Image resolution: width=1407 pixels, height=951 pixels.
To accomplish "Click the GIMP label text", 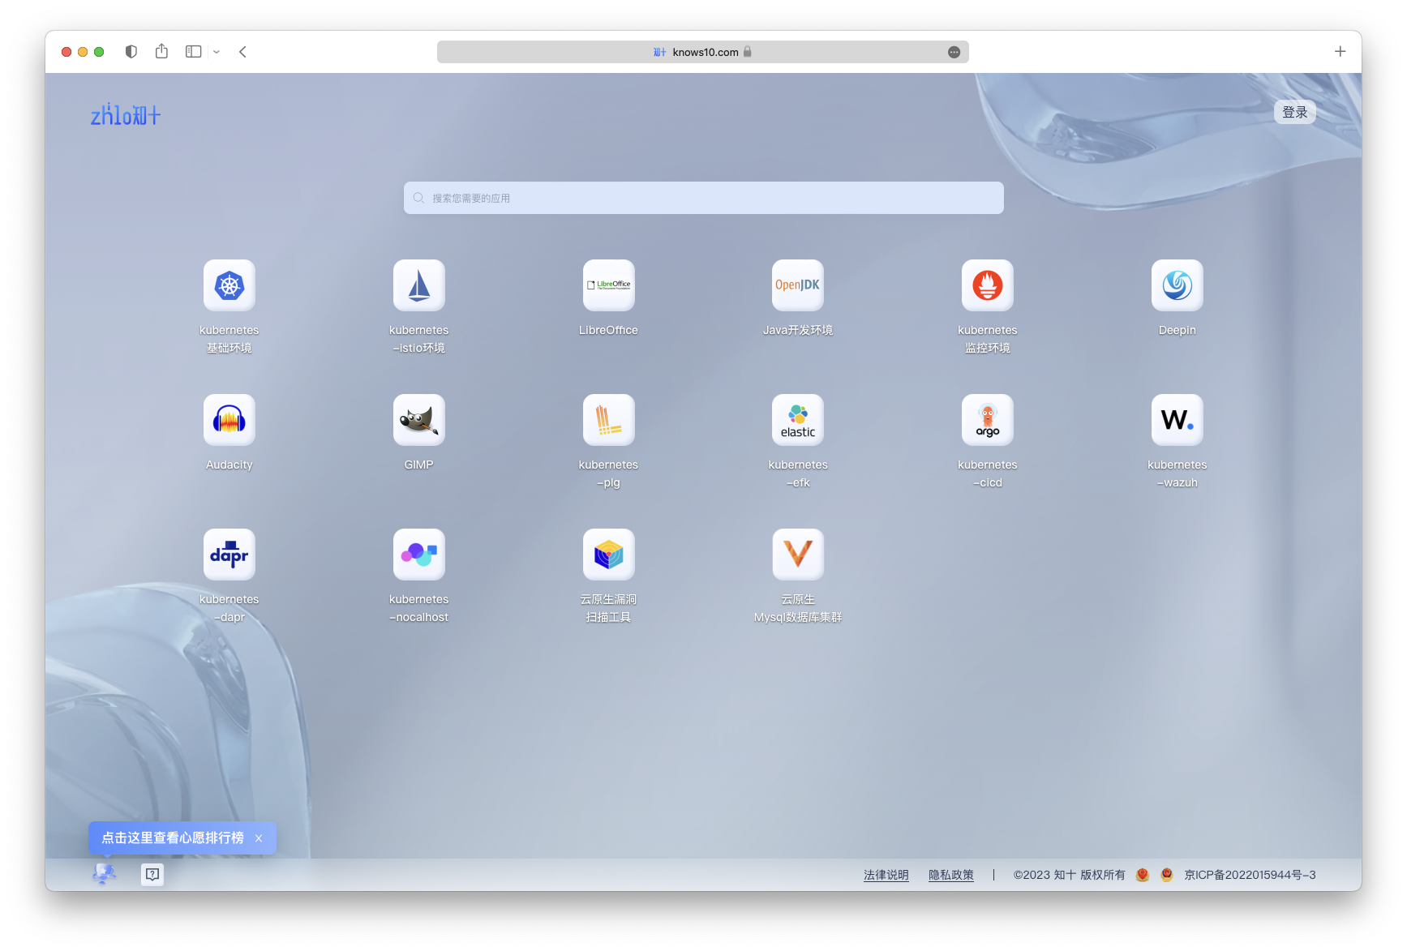I will point(419,465).
